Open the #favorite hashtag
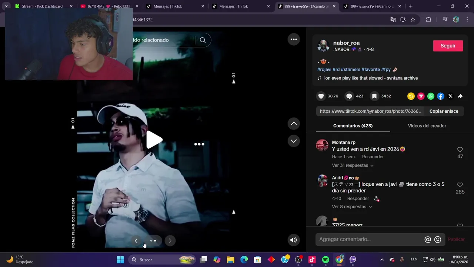This screenshot has height=267, width=474. click(371, 69)
